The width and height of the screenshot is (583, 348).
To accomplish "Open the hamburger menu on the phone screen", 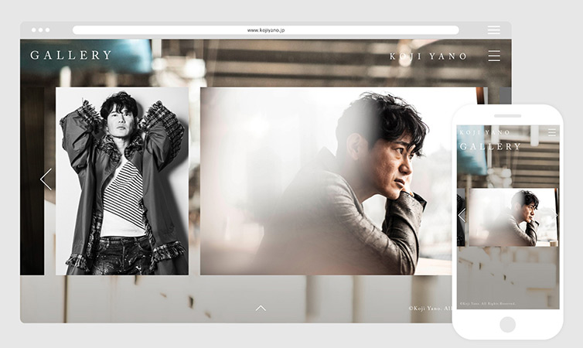I will click(x=552, y=132).
